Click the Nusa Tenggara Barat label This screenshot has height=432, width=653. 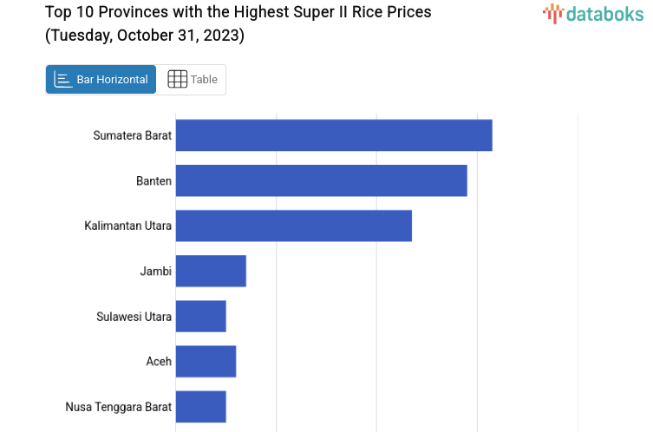coord(118,406)
